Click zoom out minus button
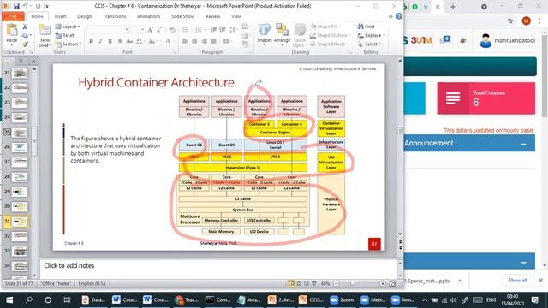The width and height of the screenshot is (548, 308). [336, 283]
